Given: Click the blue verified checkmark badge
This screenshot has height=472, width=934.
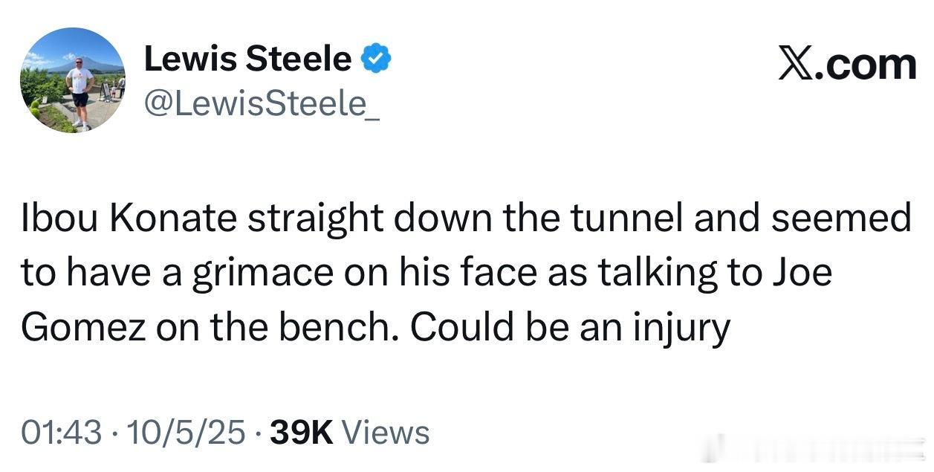Looking at the screenshot, I should pos(377,59).
